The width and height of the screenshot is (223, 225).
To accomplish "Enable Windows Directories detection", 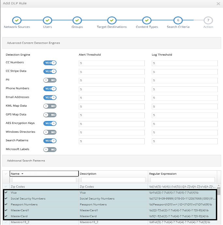I will [50, 132].
